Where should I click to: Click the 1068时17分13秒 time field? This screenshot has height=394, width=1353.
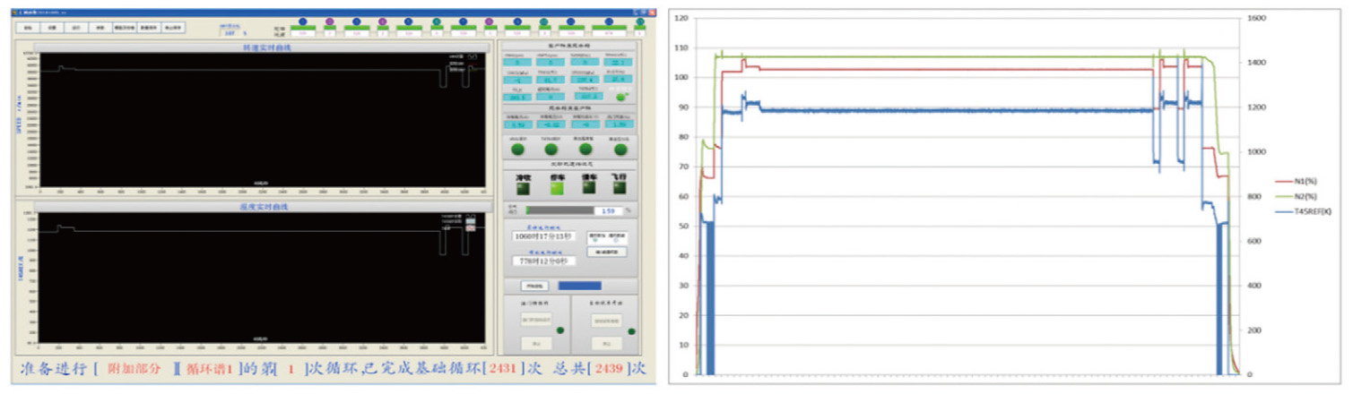tap(543, 236)
